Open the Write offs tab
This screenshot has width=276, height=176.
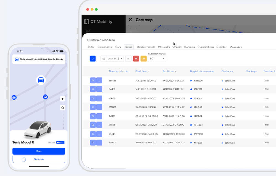pyautogui.click(x=164, y=47)
